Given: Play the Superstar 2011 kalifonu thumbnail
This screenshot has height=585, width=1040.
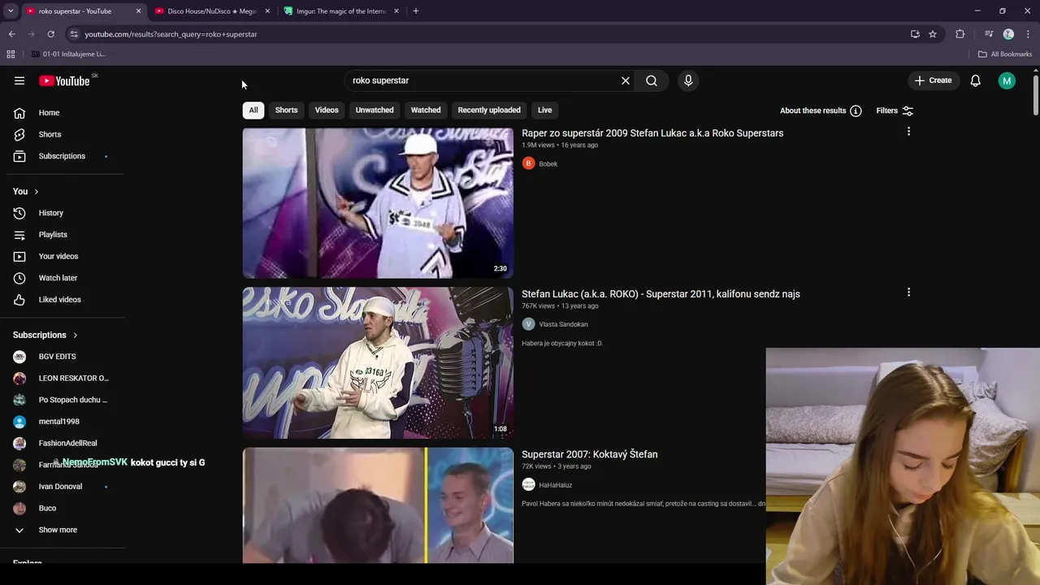Looking at the screenshot, I should coord(378,363).
